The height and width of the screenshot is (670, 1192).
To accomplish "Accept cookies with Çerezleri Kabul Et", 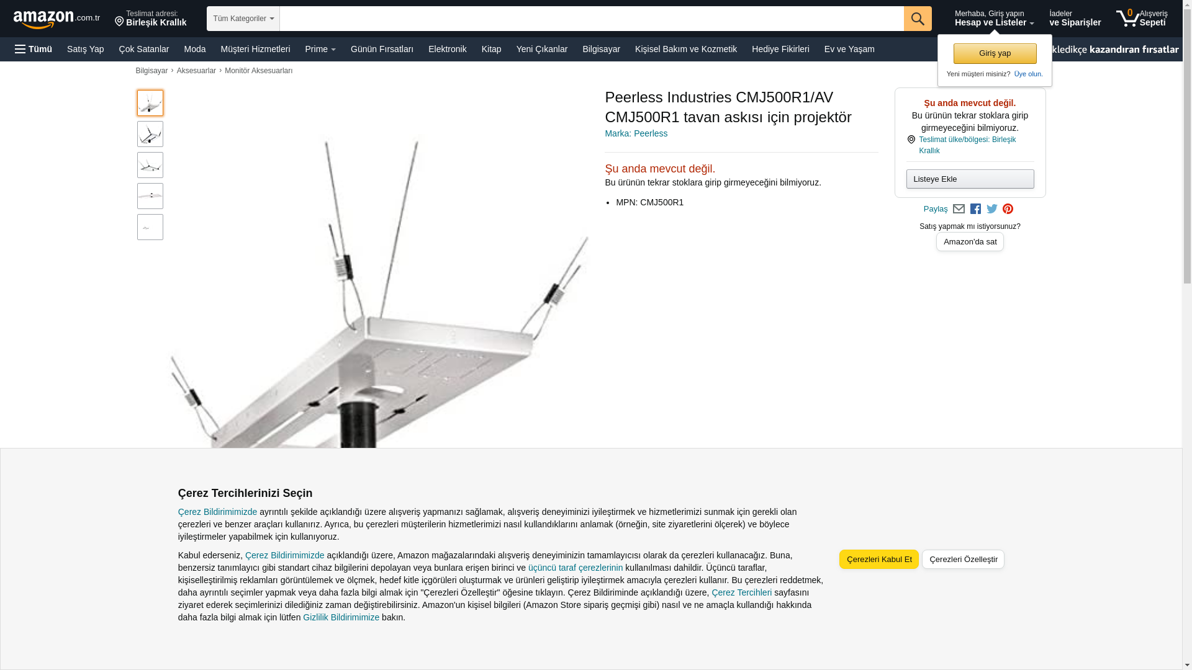I will pos(879,559).
